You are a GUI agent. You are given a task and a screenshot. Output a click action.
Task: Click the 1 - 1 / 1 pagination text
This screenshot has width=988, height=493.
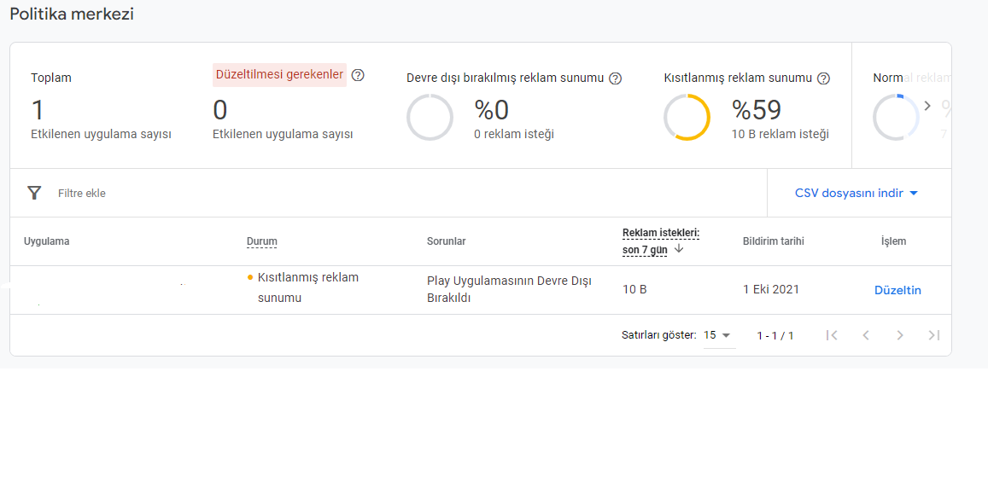pos(775,335)
